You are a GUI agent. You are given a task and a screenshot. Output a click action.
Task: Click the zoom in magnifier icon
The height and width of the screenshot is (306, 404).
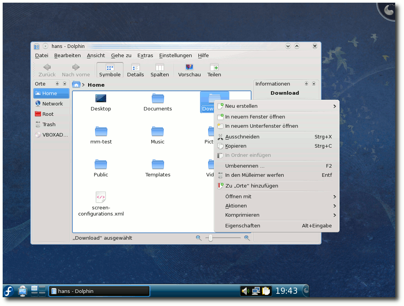[x=247, y=238]
